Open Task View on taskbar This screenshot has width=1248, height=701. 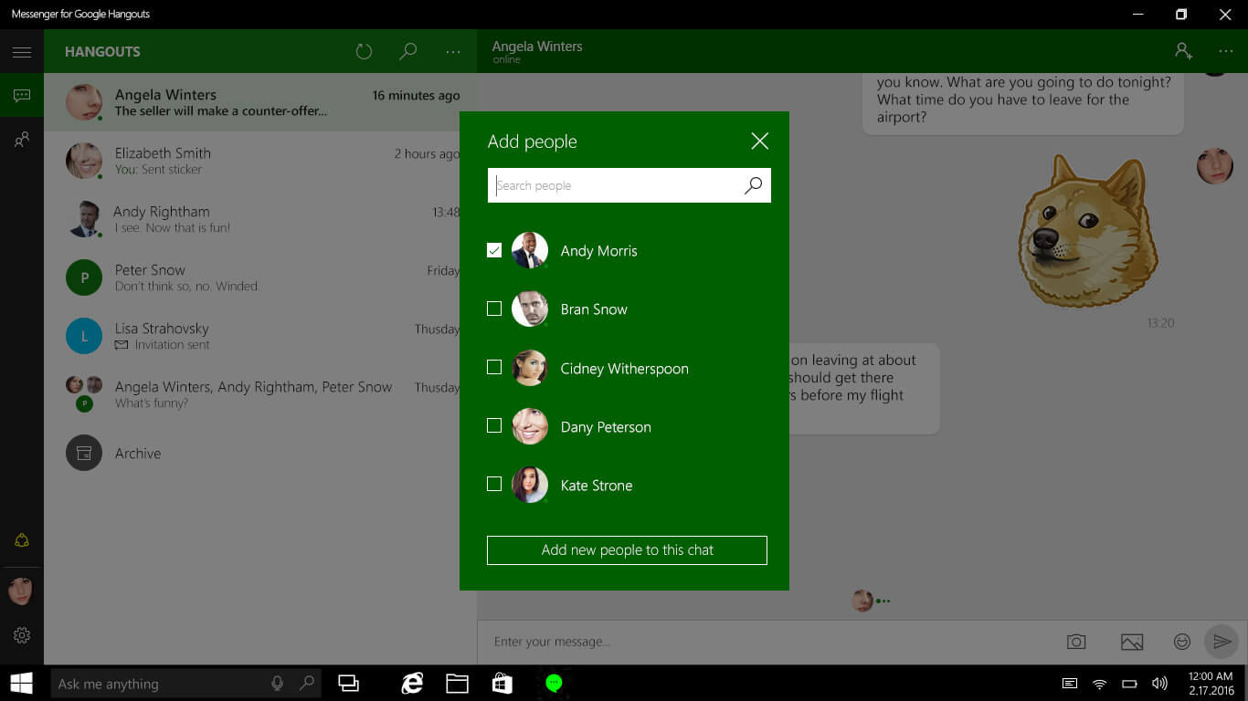coord(348,683)
